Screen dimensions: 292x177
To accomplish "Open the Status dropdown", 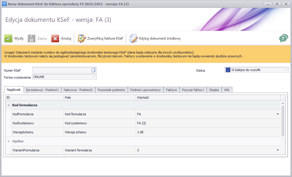I will pyautogui.click(x=286, y=70).
